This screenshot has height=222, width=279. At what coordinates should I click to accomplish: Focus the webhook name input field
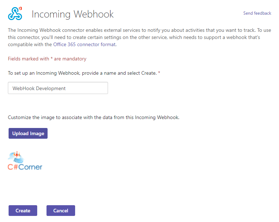point(58,88)
